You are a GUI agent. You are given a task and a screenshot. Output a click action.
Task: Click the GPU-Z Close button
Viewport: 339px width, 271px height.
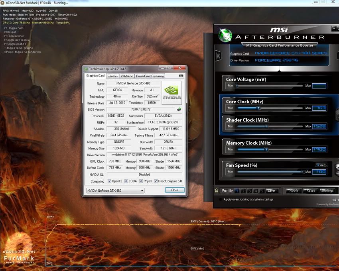click(175, 190)
